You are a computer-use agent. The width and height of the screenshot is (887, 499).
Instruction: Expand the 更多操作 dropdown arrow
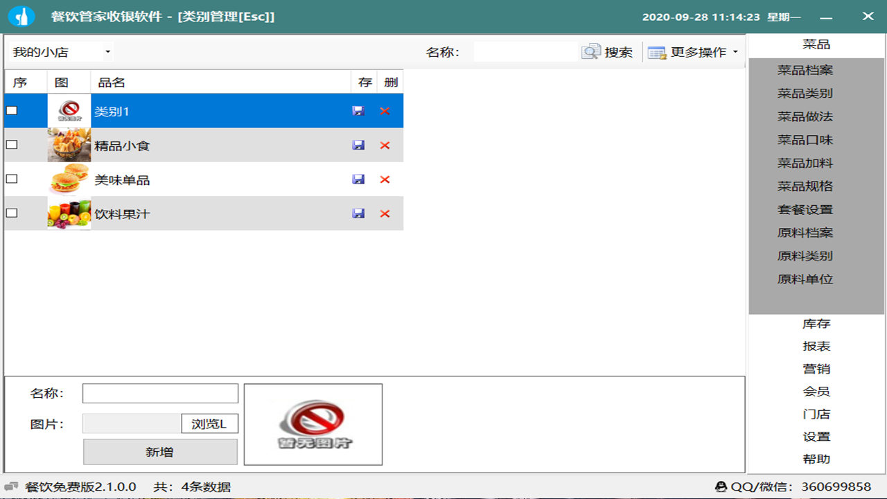pyautogui.click(x=736, y=51)
